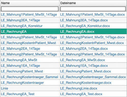Open LE_RechnungEA_Korrektur.docx file link
Screen dimensions: 127x97
pos(85,26)
